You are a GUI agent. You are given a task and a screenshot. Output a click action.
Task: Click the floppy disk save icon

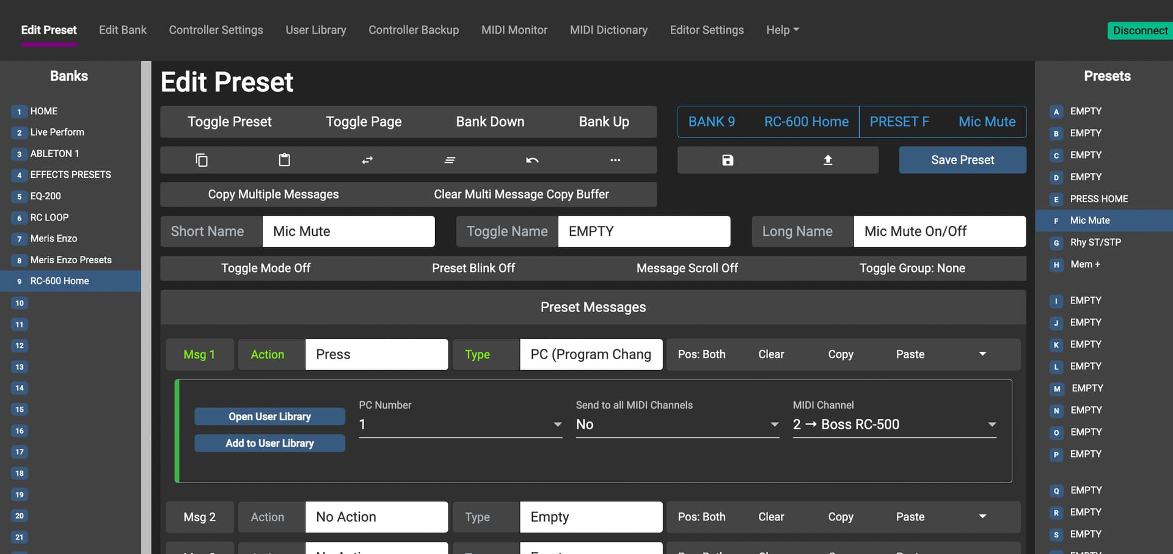(728, 160)
